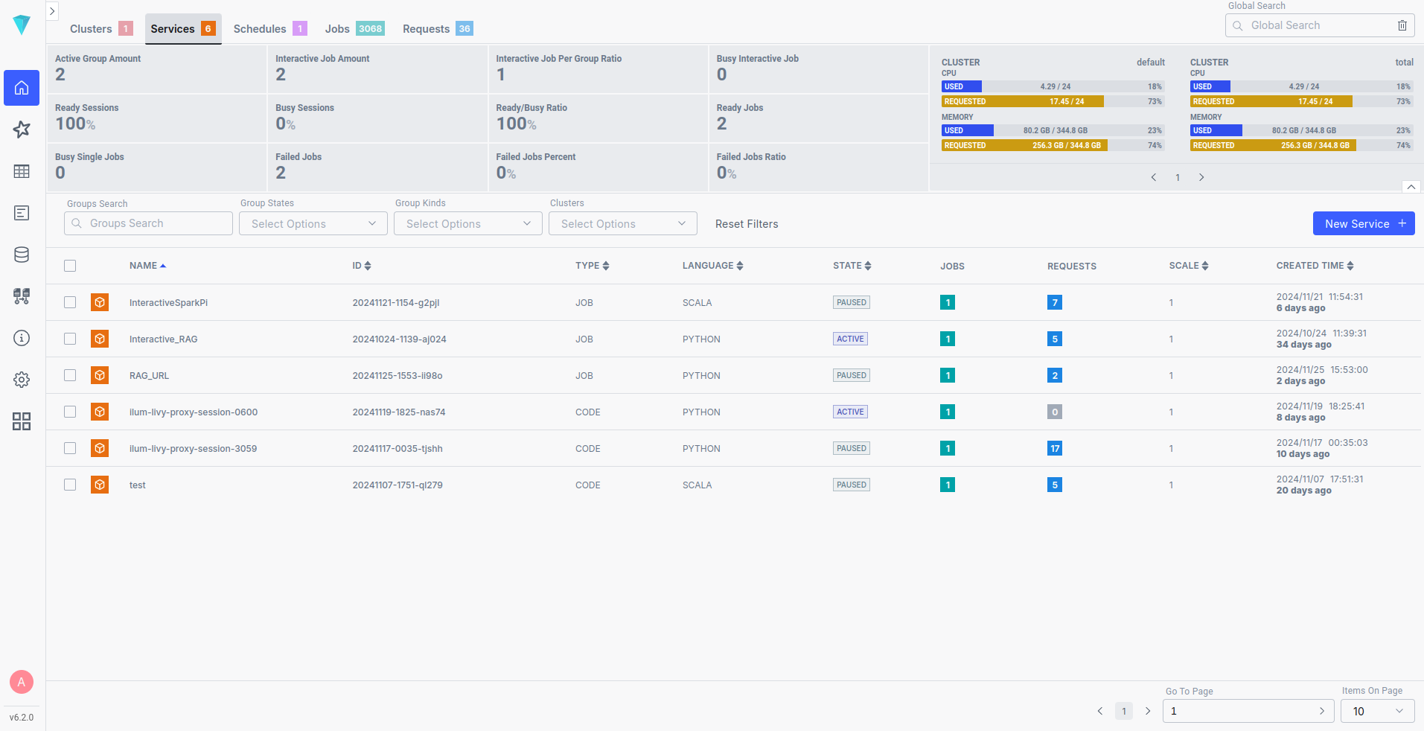The width and height of the screenshot is (1424, 731).
Task: Open the settings gear in the sidebar
Action: click(x=22, y=380)
